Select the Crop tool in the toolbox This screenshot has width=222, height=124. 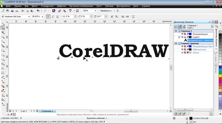coord(2,32)
